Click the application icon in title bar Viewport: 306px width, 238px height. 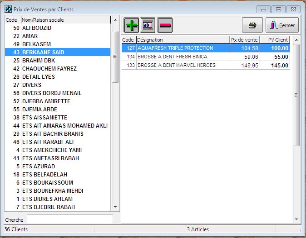point(8,9)
